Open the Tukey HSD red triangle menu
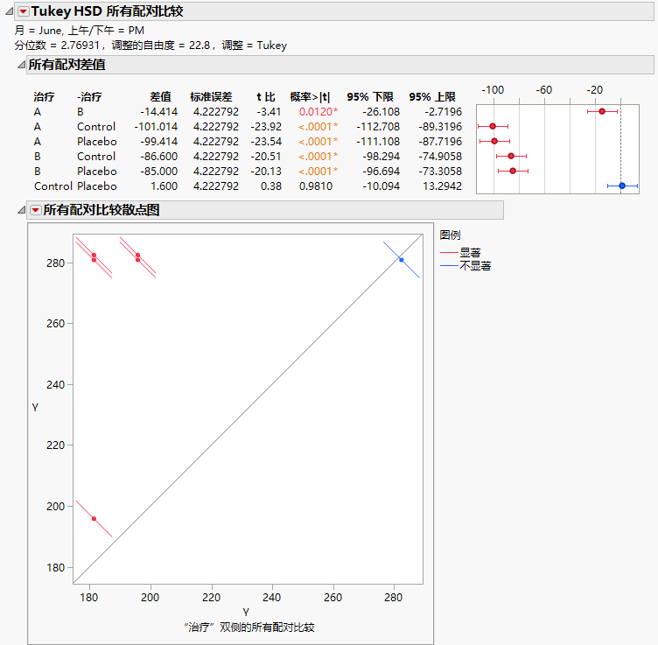The image size is (658, 645). point(23,11)
